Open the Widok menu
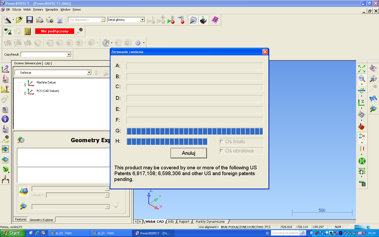 pos(27,9)
